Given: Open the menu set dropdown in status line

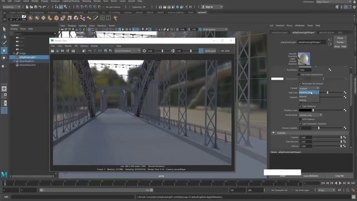Looking at the screenshot, I should pos(11,7).
